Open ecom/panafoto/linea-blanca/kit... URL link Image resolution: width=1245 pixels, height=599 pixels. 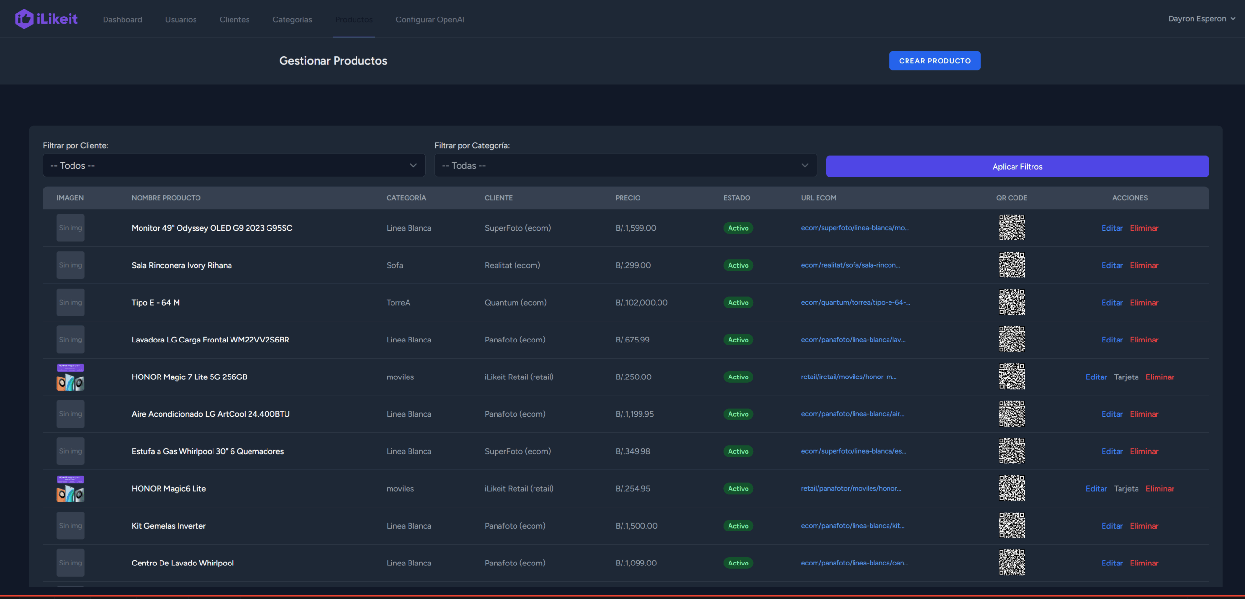(x=853, y=526)
